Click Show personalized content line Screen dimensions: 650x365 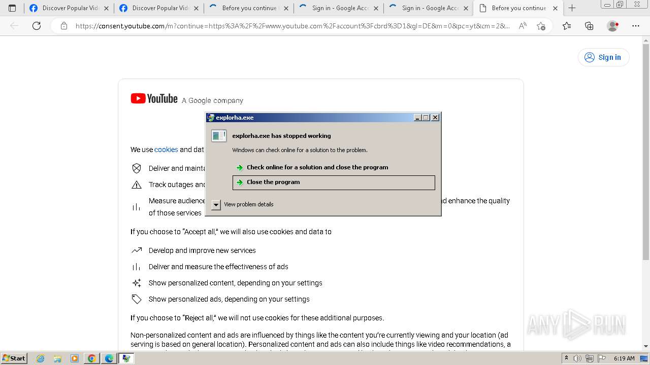[236, 283]
